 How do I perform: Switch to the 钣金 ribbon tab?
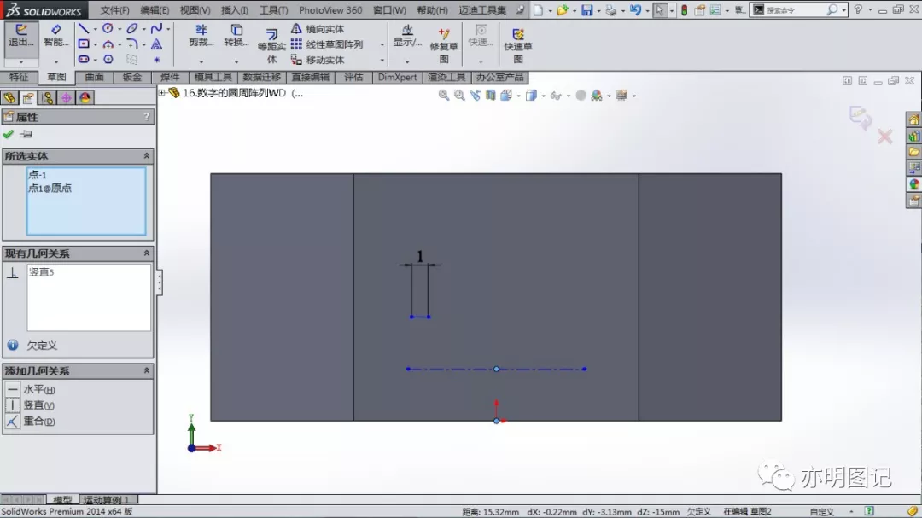point(132,77)
